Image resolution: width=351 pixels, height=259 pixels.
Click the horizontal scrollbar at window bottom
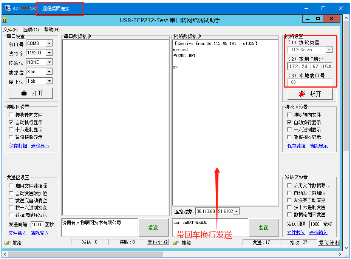(x=85, y=254)
